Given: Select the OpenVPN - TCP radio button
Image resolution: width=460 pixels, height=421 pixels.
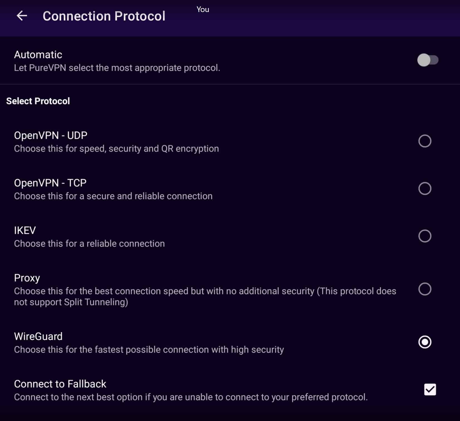Looking at the screenshot, I should [425, 189].
